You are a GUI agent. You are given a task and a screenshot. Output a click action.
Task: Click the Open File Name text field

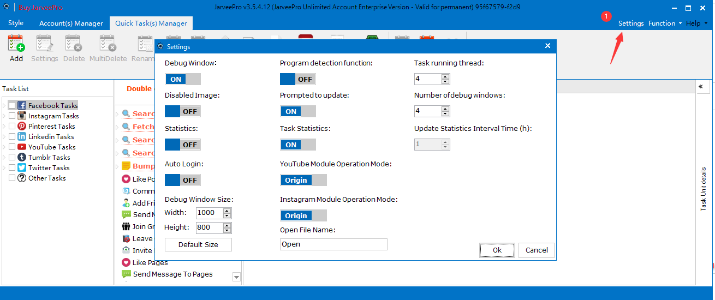[333, 244]
